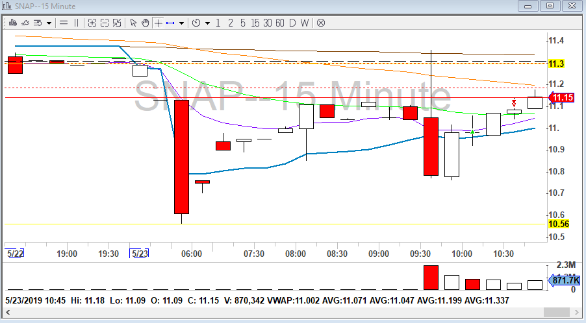Switch to 60 minute timeframe
The image size is (586, 323).
click(x=280, y=23)
